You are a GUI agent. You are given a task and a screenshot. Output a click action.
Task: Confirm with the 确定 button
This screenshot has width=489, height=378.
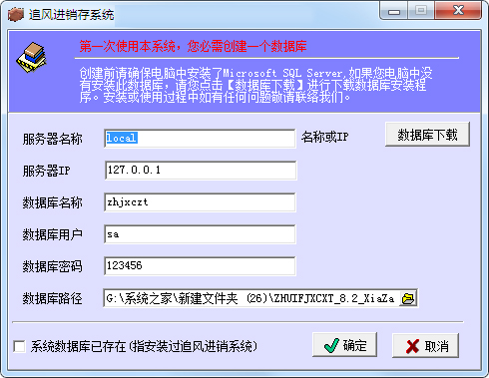[x=344, y=345]
